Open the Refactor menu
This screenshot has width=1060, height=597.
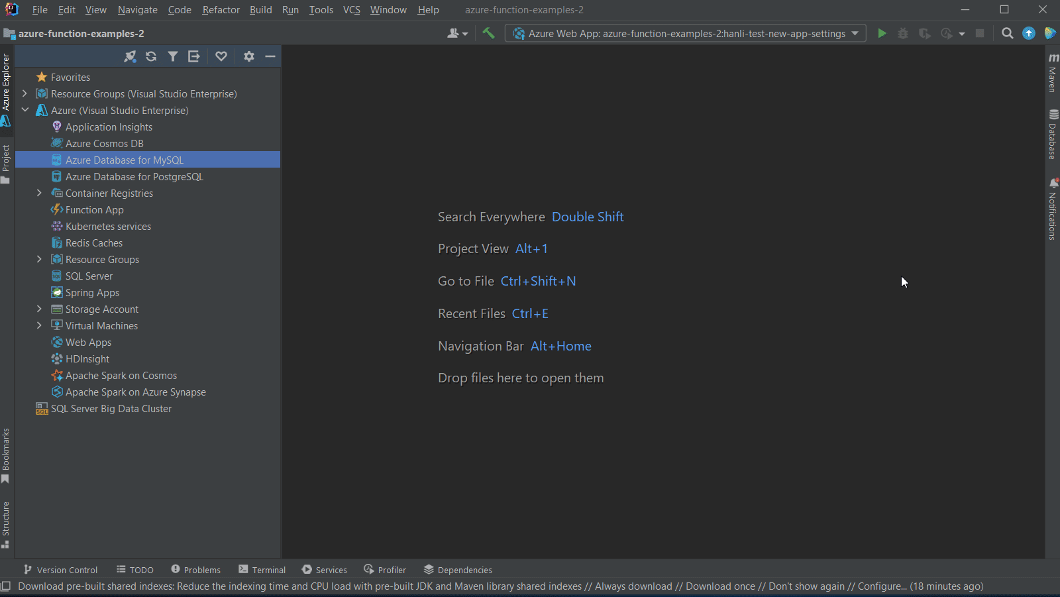click(221, 10)
